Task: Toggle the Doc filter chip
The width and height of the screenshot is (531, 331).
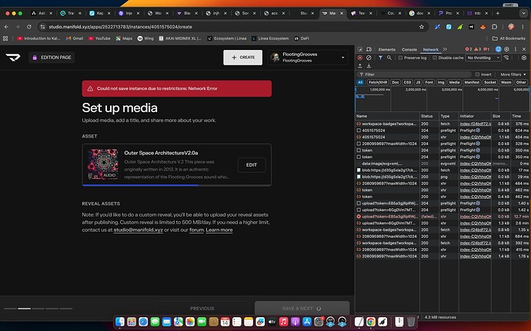Action: coord(396,82)
